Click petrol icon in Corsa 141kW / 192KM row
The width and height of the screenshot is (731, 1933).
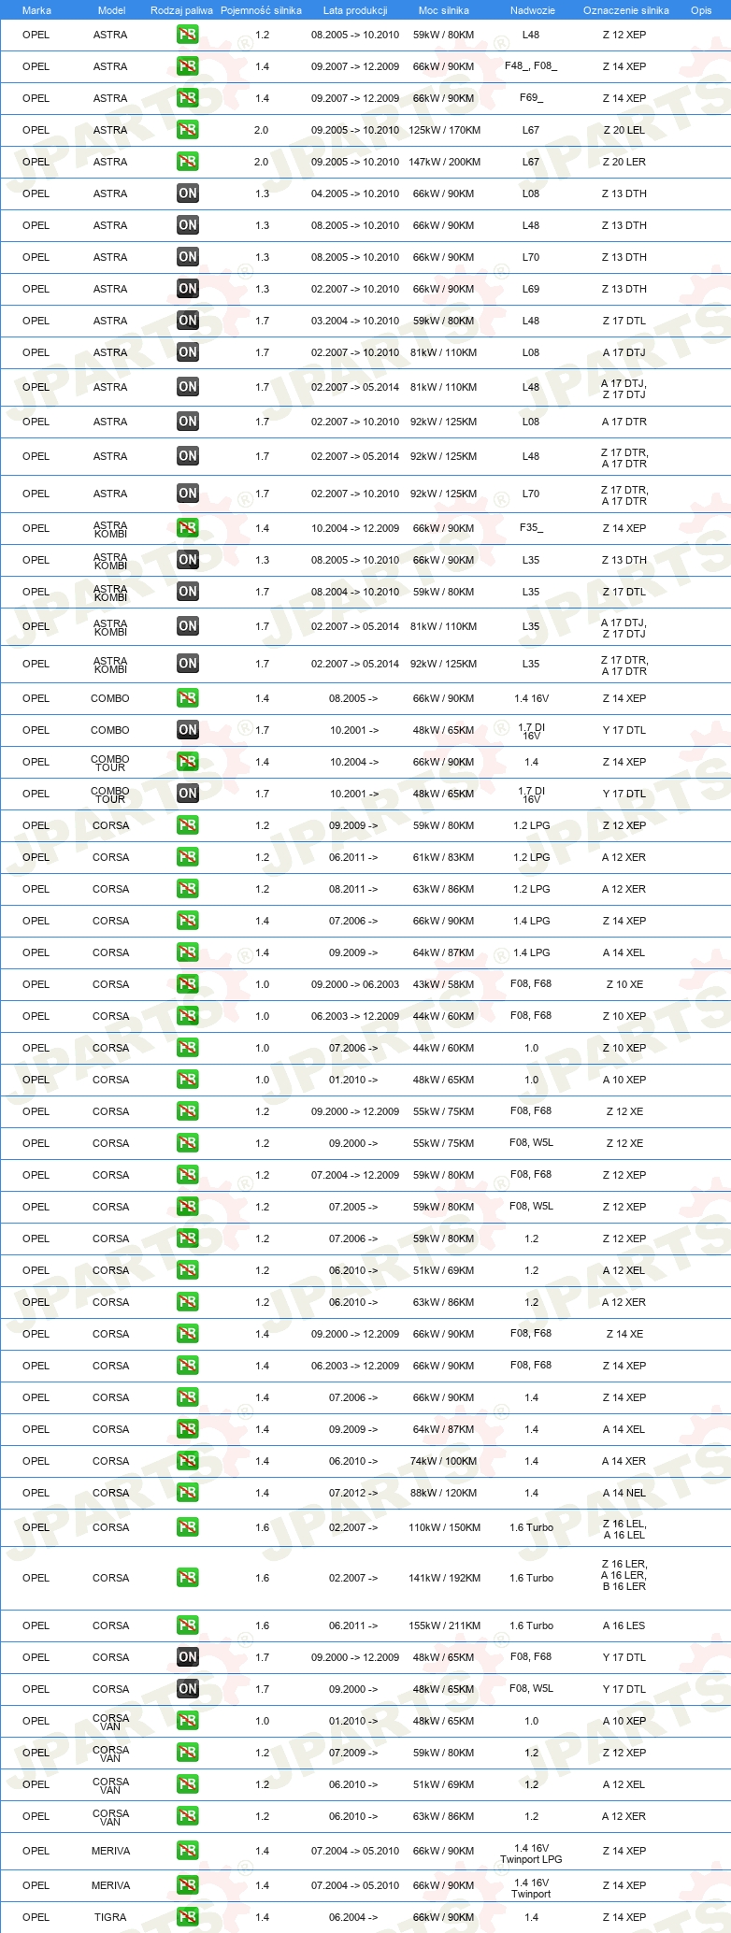tap(187, 1578)
